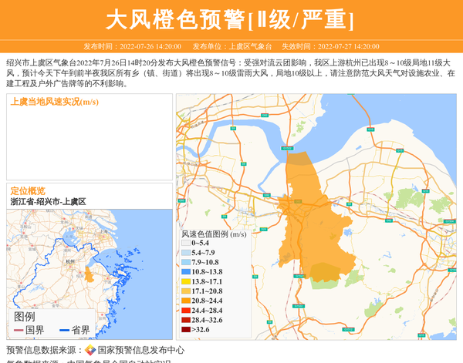Select the 20.8~24.4 orange legend swatch
This screenshot has width=463, height=363.
click(x=185, y=301)
